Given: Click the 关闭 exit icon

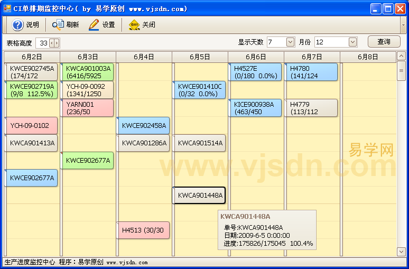Looking at the screenshot, I should point(134,25).
